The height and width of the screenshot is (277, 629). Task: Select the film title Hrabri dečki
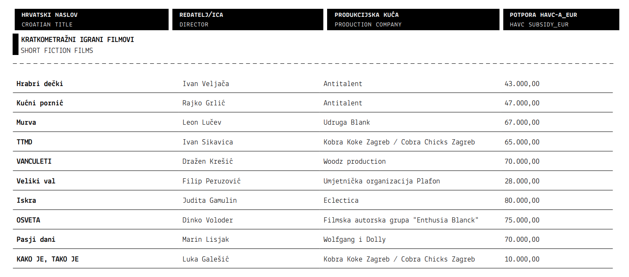click(x=40, y=84)
